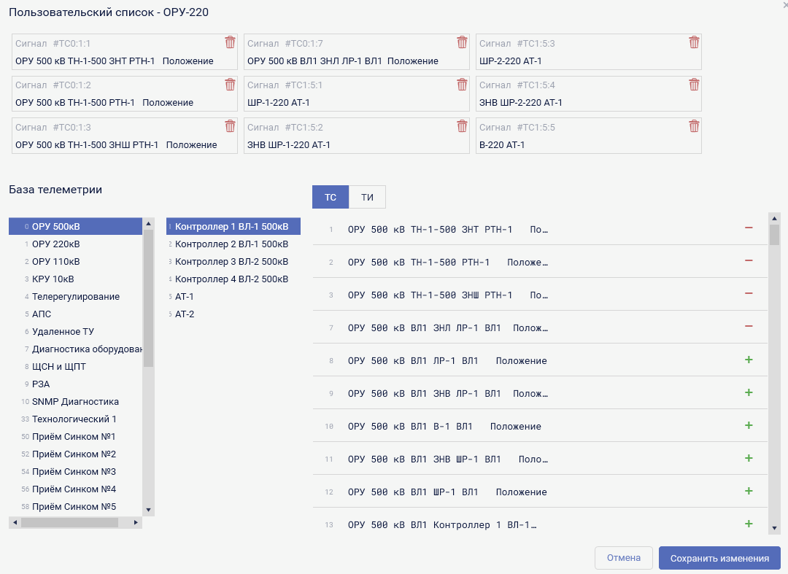Image resolution: width=788 pixels, height=574 pixels.
Task: Click Сохранить изменения button
Action: tap(719, 558)
